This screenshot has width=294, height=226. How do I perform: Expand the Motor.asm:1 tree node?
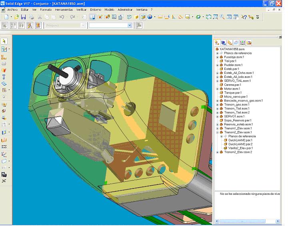(218, 89)
